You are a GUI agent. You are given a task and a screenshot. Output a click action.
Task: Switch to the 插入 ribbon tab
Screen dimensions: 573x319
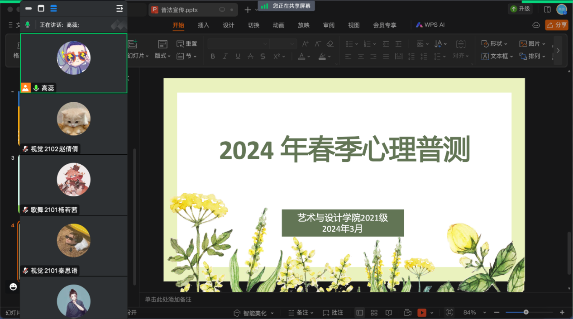coord(203,25)
